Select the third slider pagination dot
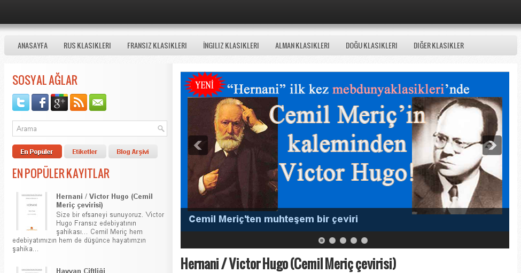This screenshot has height=273, width=521. click(x=343, y=240)
